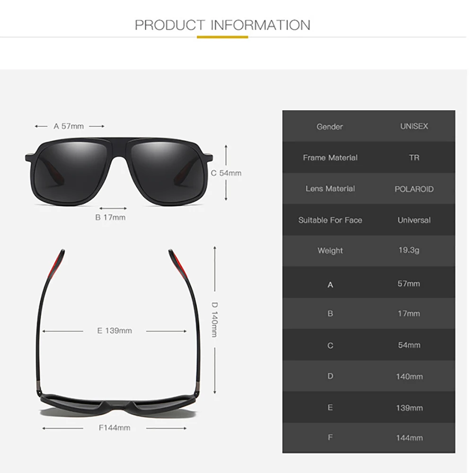Click the yellow underline accent bar
Image resolution: width=473 pixels, height=473 pixels.
point(222,37)
